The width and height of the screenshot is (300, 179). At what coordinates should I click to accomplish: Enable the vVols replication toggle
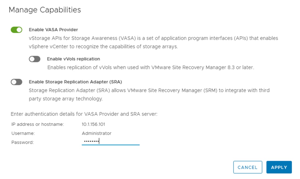35,59
